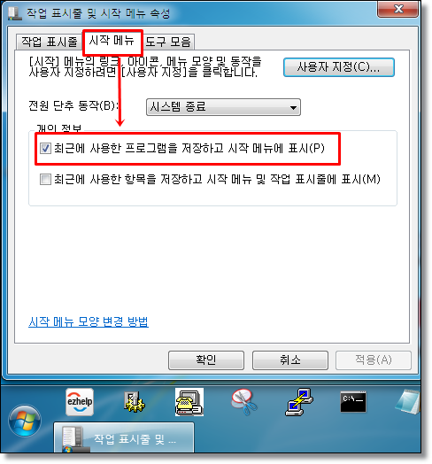Image resolution: width=432 pixels, height=464 pixels.
Task: Click the yellow gears taskbar icon
Action: [134, 402]
